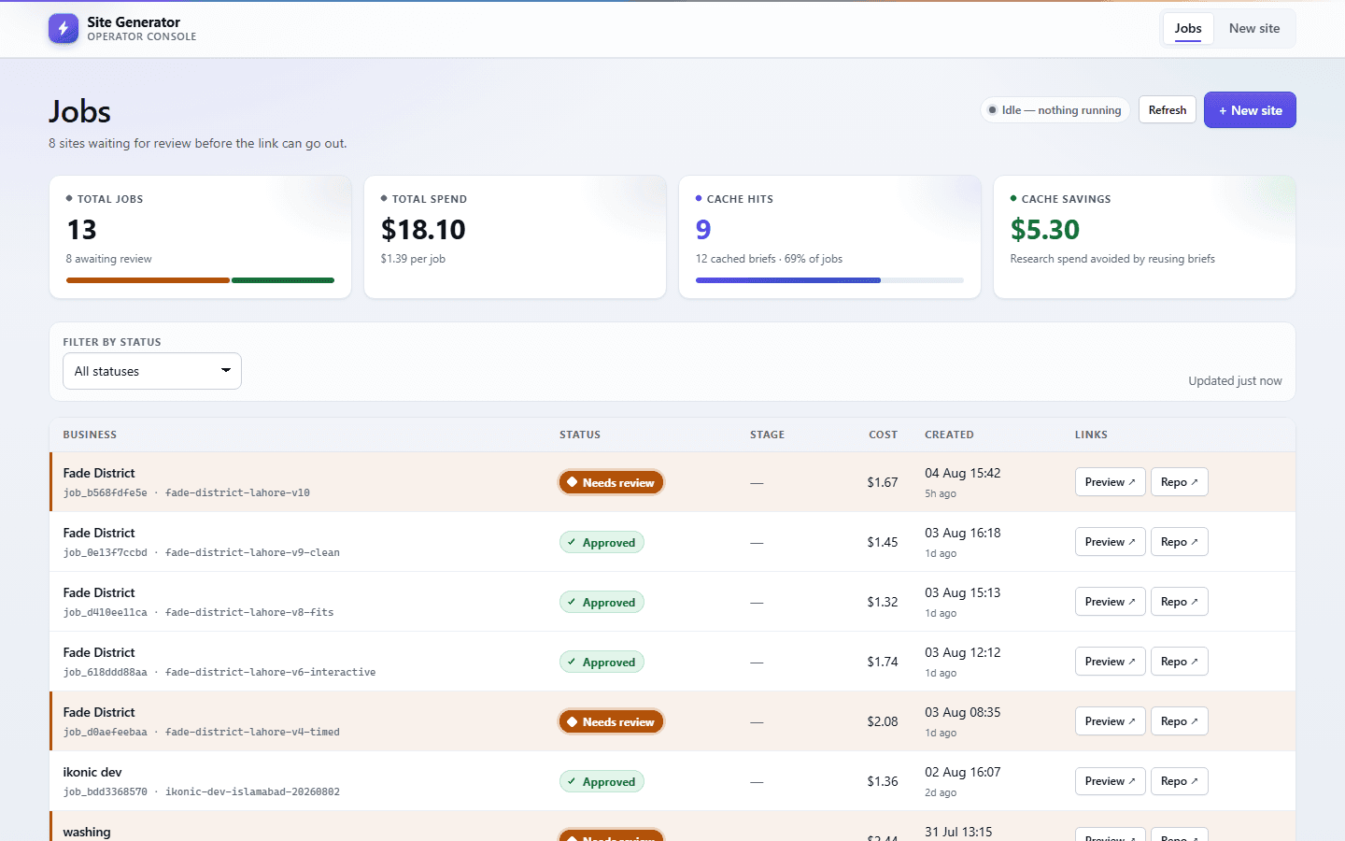Click Approved badge for fade-district-lahore-v9-clean

602,542
